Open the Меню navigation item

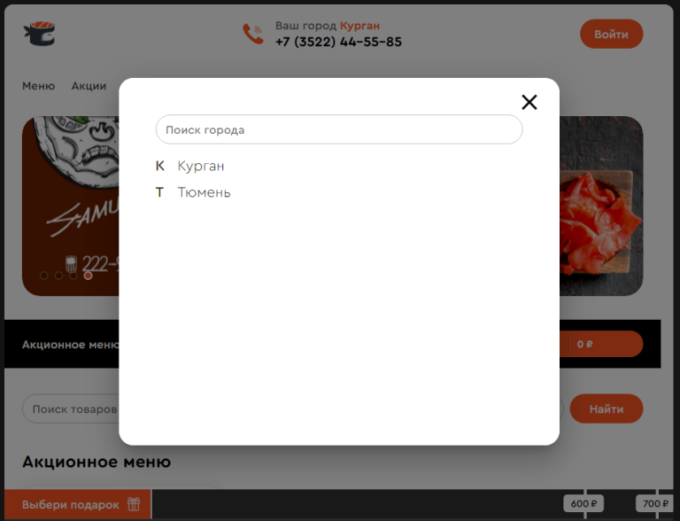(x=39, y=86)
